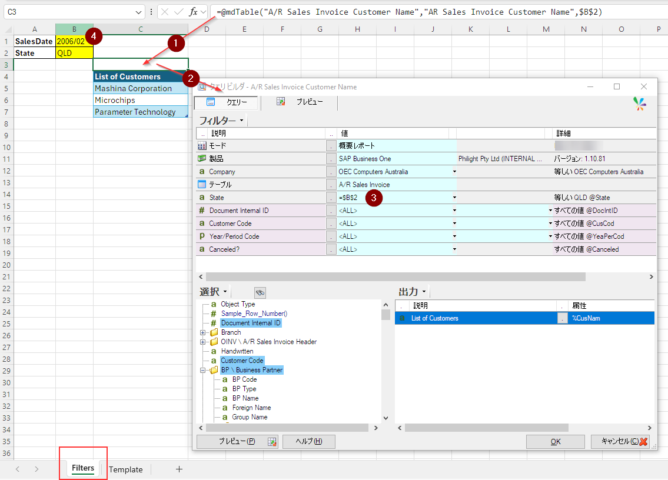This screenshot has width=668, height=480.
Task: Open the 出力 dropdown arrow
Action: [424, 292]
